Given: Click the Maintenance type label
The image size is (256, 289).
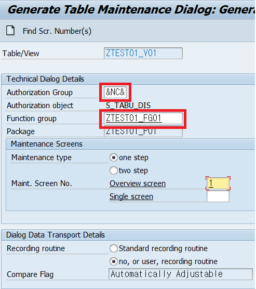Looking at the screenshot, I should pyautogui.click(x=42, y=158).
